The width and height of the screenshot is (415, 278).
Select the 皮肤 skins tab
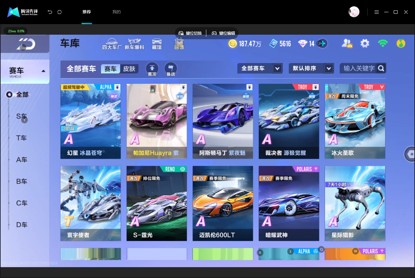(x=129, y=69)
